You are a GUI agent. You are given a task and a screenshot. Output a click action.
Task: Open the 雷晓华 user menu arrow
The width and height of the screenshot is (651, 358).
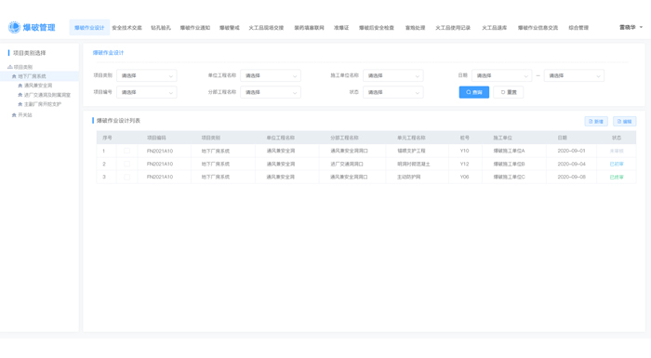(x=641, y=27)
